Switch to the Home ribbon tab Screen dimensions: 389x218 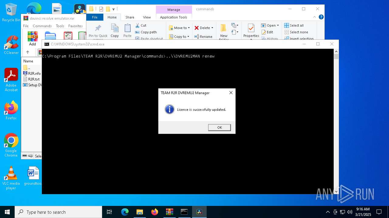point(112,17)
